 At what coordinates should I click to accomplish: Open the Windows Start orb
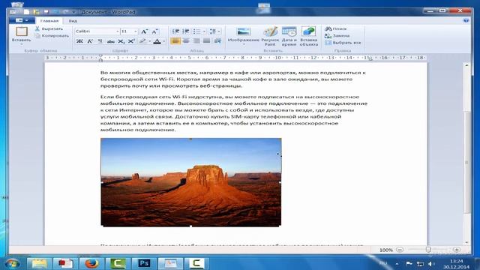click(x=13, y=263)
